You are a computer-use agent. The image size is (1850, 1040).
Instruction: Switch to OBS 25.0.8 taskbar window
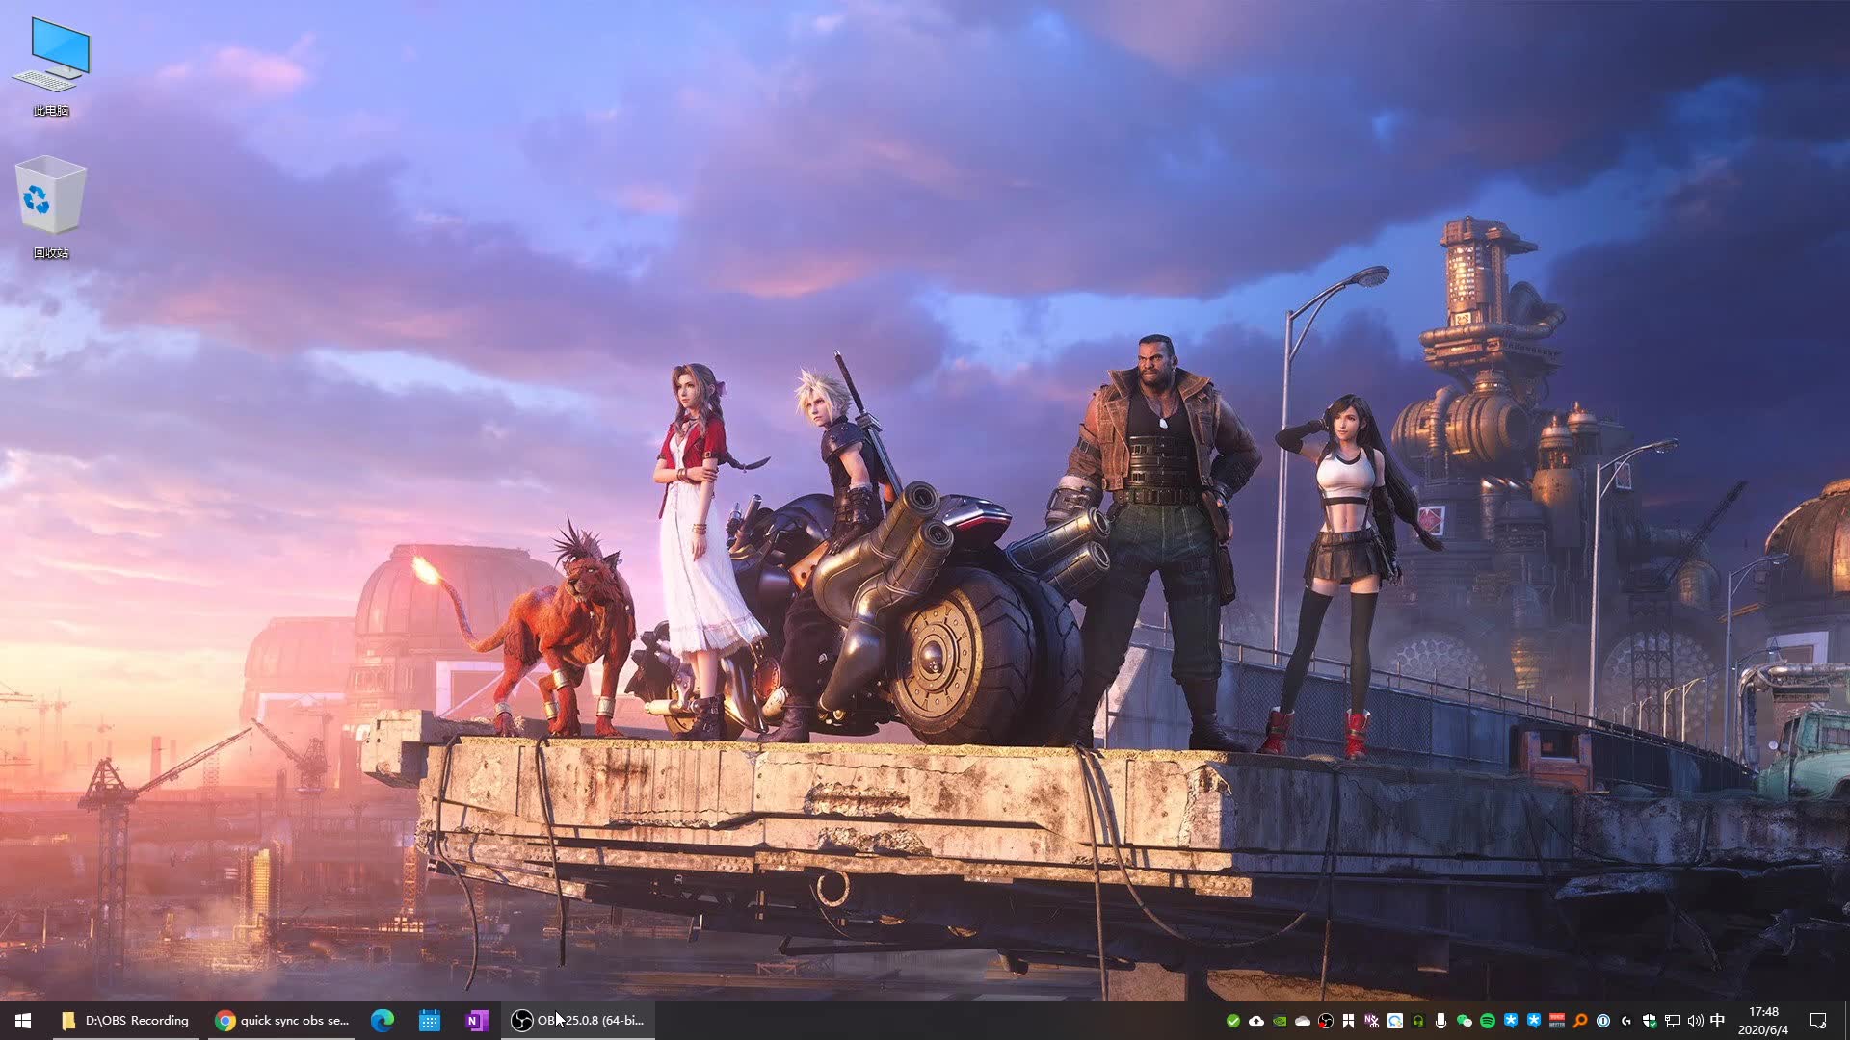tap(578, 1021)
